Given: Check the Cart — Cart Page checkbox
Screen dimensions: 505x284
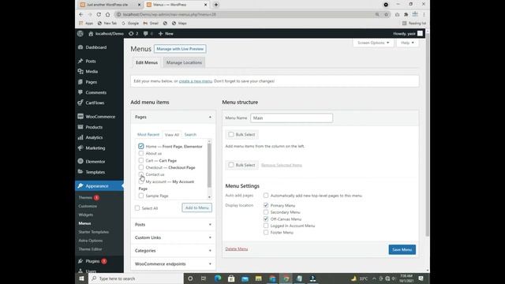Looking at the screenshot, I should pyautogui.click(x=141, y=160).
